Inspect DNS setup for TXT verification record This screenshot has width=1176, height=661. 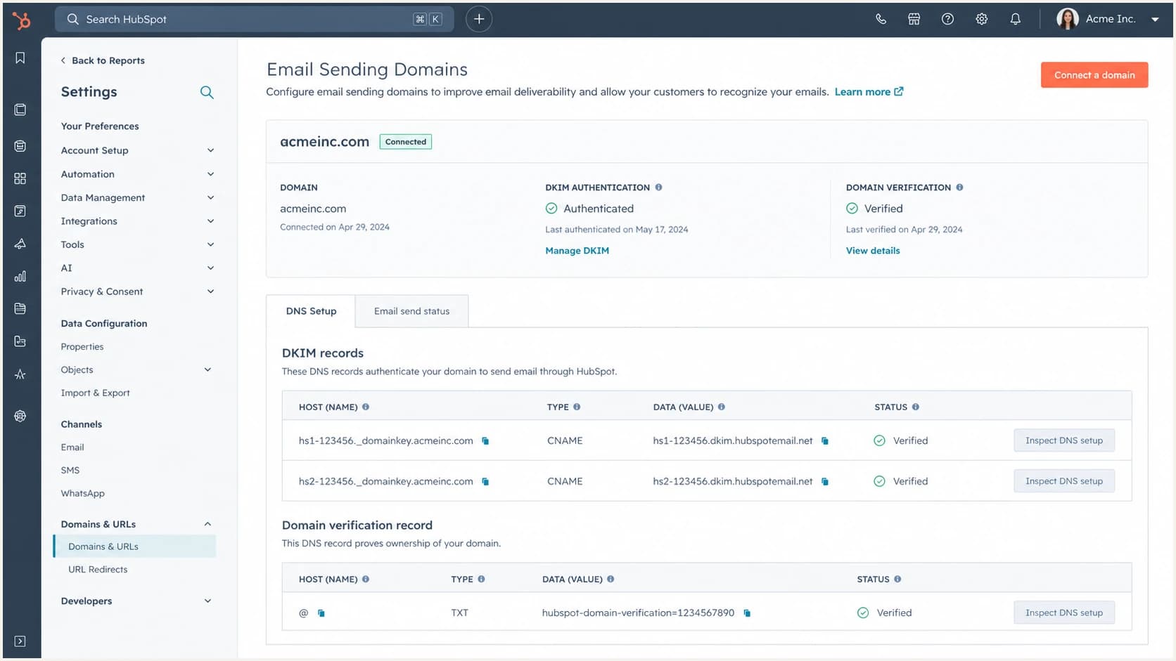[x=1064, y=613]
